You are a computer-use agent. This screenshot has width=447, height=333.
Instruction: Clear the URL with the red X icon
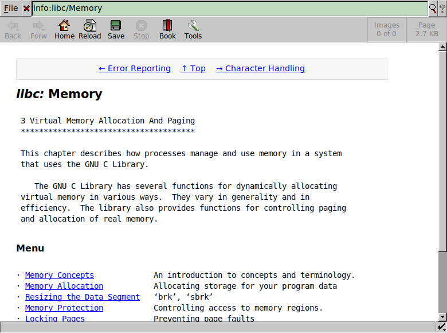pyautogui.click(x=26, y=9)
